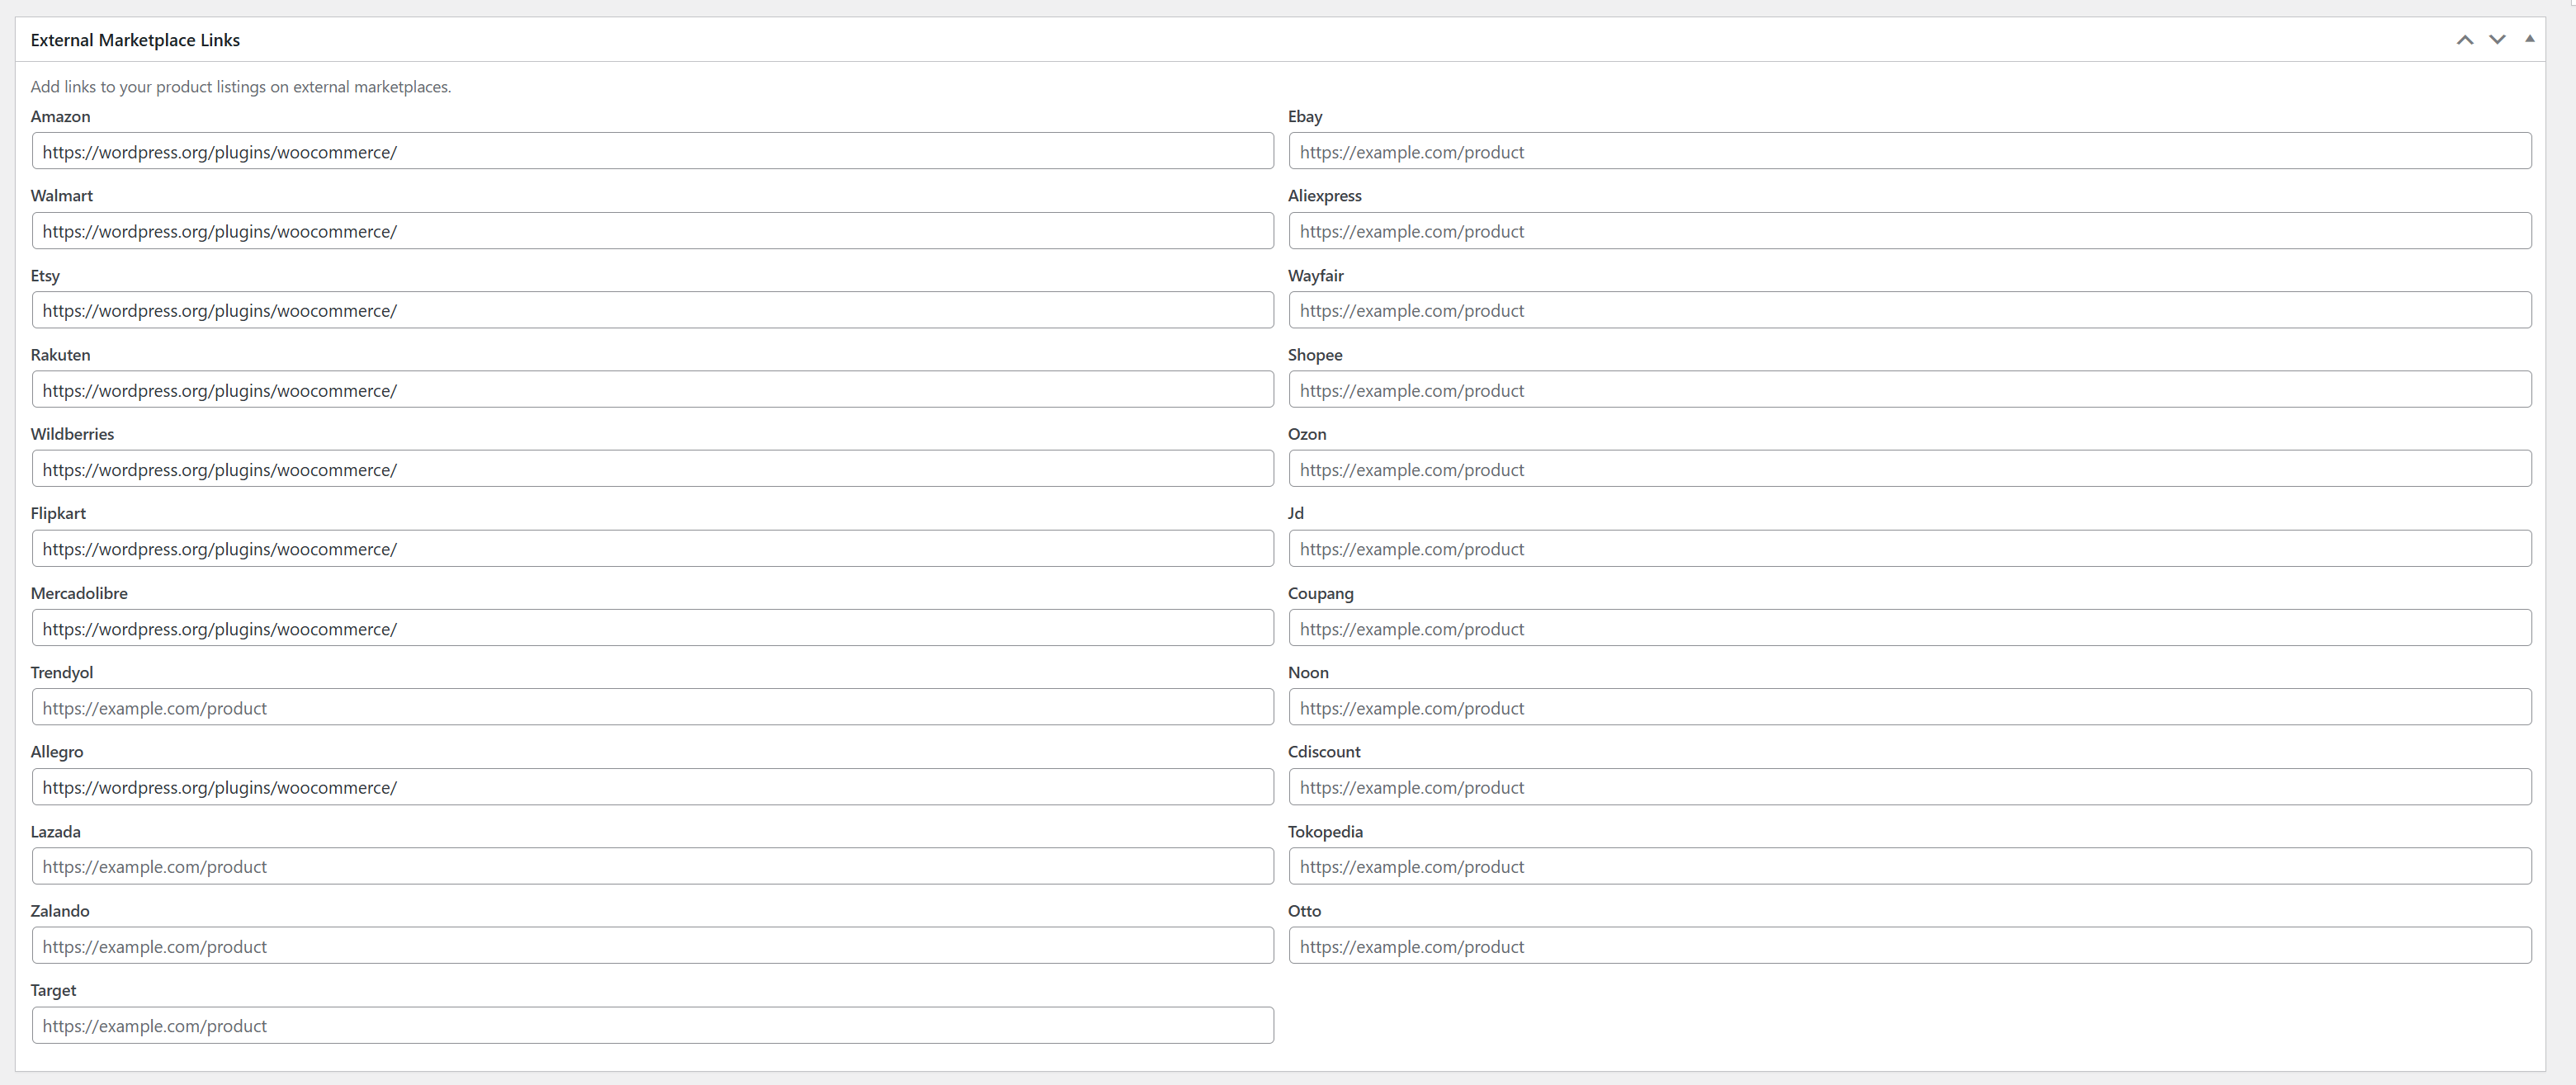
Task: Click the move panel down arrow icon
Action: [x=2497, y=39]
